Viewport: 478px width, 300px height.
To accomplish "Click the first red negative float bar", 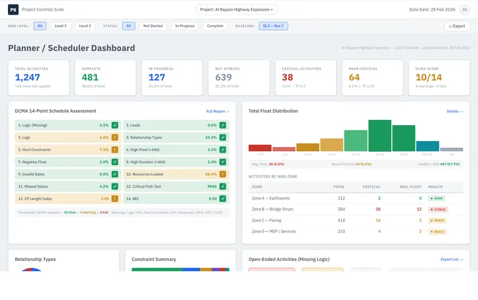I will [x=260, y=148].
